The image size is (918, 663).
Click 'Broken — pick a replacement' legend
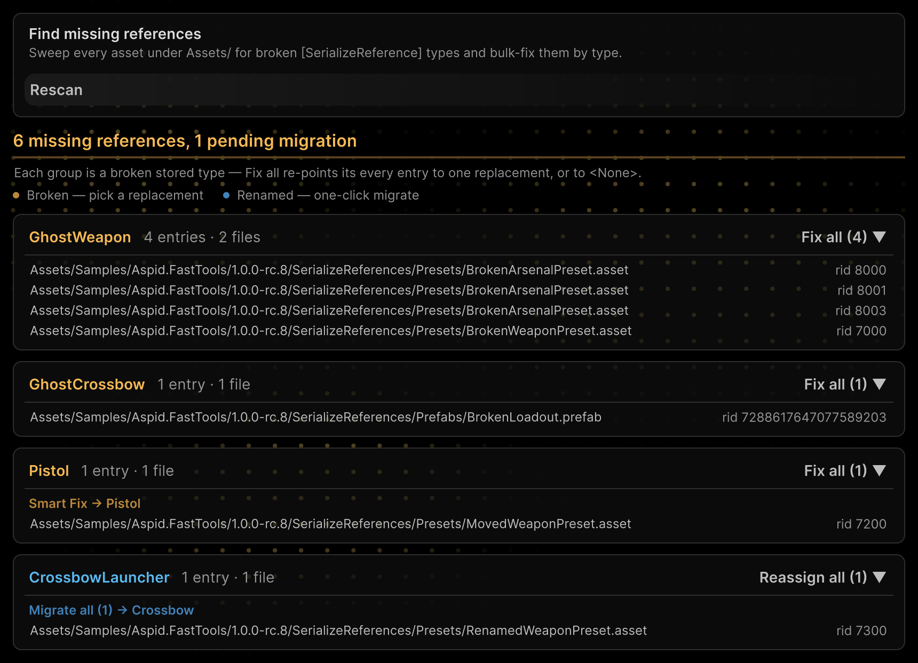(x=108, y=195)
